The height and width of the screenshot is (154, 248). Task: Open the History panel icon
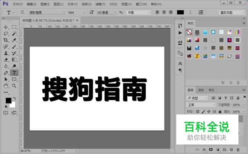click(180, 25)
